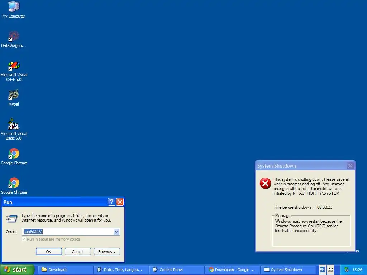Select the lower Google Chrome shortcut above Run
The image size is (367, 275).
coord(14,186)
